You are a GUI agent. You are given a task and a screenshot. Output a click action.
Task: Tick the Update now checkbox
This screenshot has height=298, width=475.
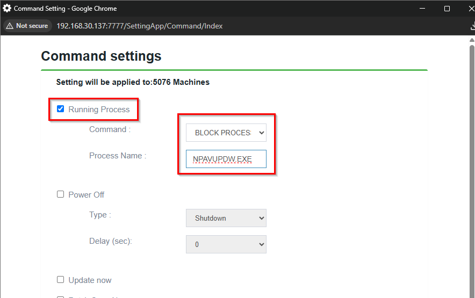[61, 280]
